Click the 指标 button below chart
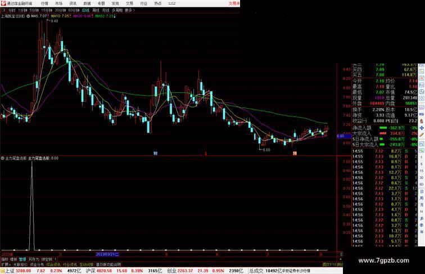The image size is (425, 274). click(4, 259)
